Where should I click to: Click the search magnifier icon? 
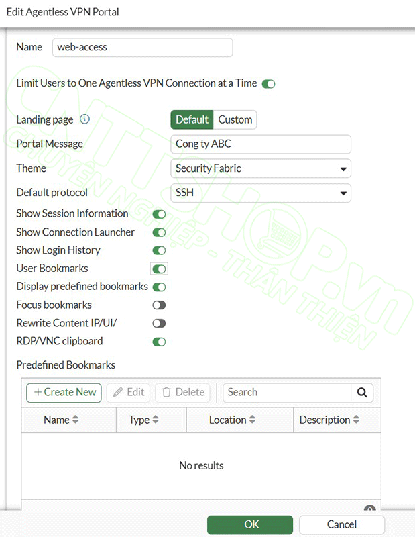coord(362,393)
